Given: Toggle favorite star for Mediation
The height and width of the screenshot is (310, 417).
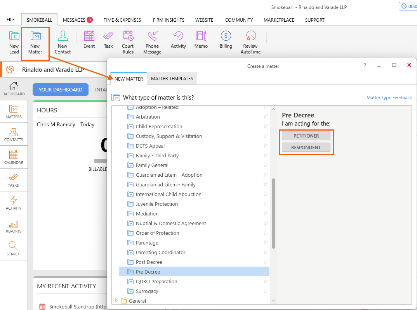Looking at the screenshot, I should point(266,214).
